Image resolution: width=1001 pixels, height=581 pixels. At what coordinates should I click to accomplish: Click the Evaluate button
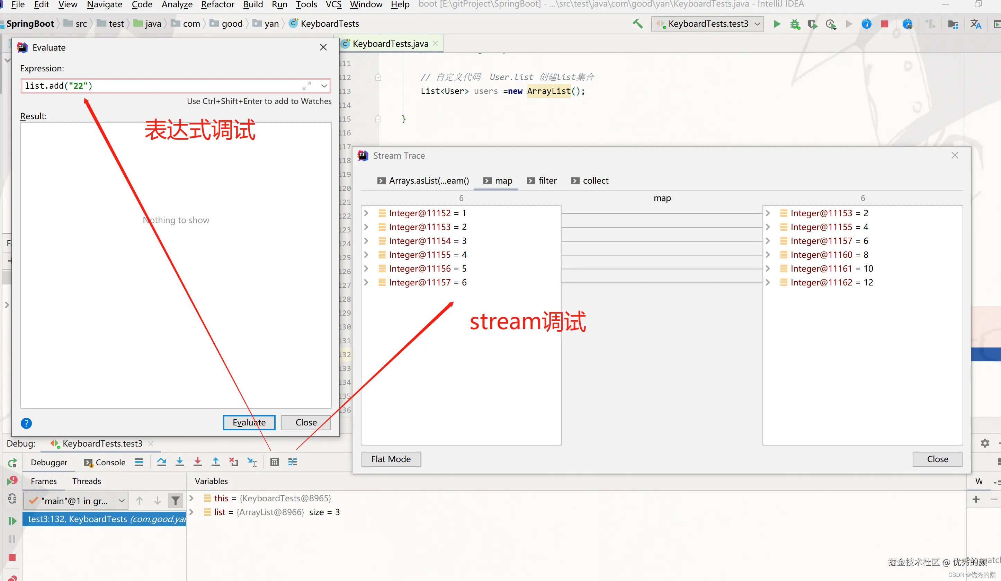point(249,422)
